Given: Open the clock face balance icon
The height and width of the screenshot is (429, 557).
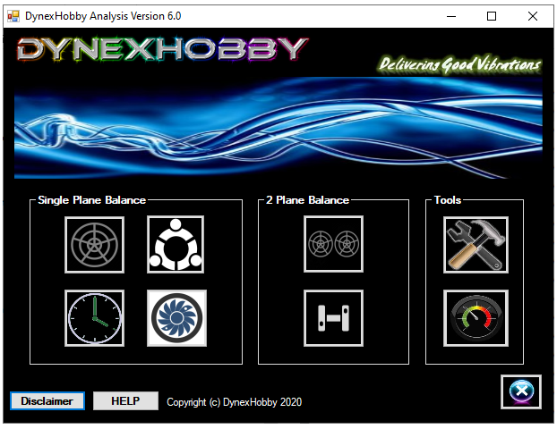Looking at the screenshot, I should coord(95,318).
